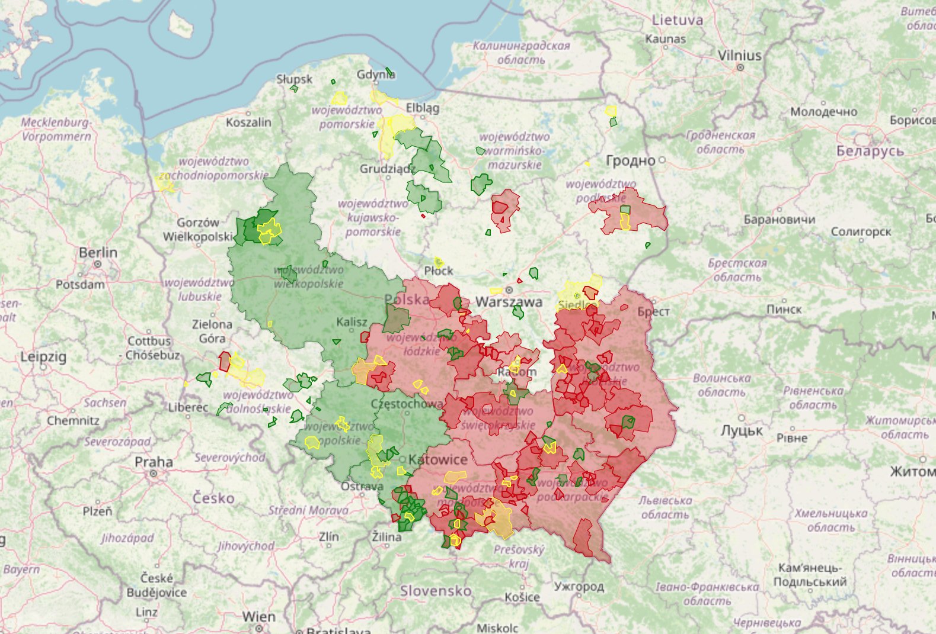Click the Gdynia city label

tap(376, 75)
